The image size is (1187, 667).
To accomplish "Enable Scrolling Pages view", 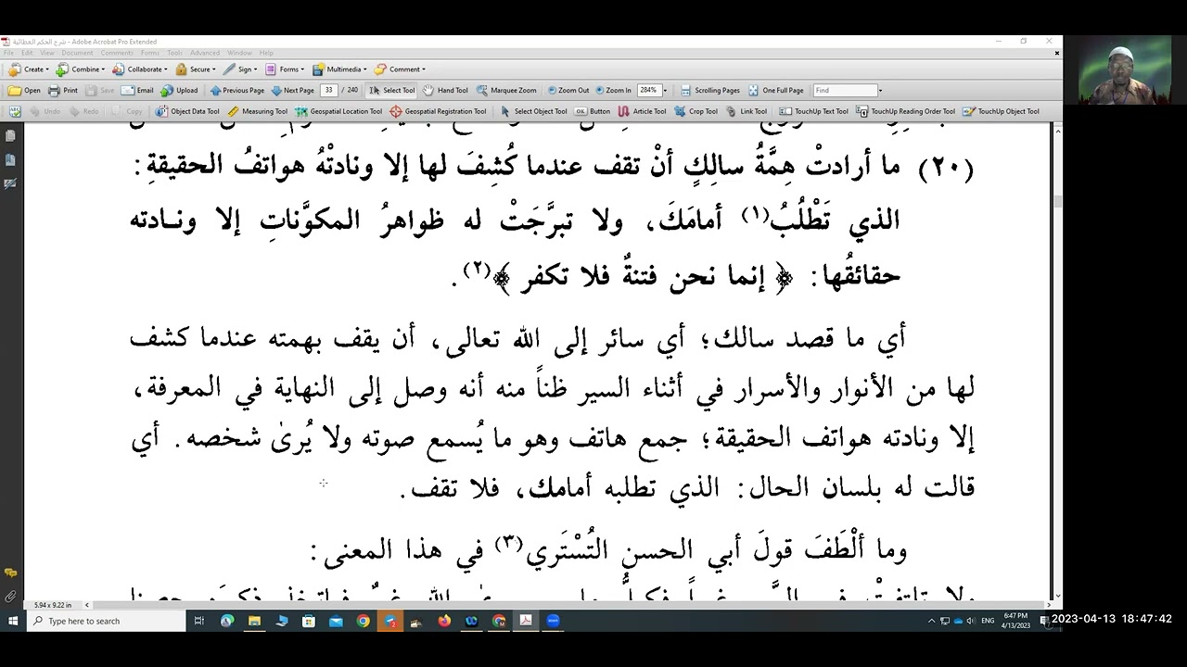I will coord(710,90).
